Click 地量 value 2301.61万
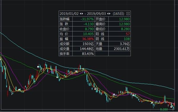Viewport: 178px width, 112px height. [122, 49]
